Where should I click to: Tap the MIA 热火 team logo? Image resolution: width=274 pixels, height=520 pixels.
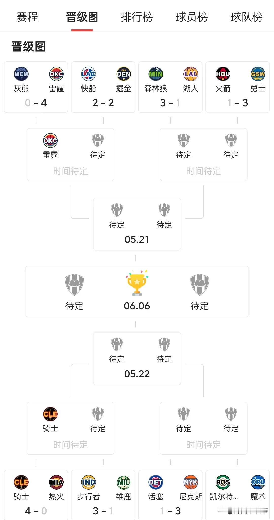pyautogui.click(x=56, y=482)
